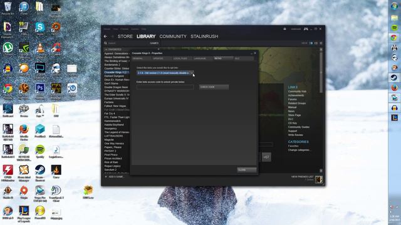Open the Write Review link
This screenshot has width=401, height=225.
pyautogui.click(x=295, y=135)
